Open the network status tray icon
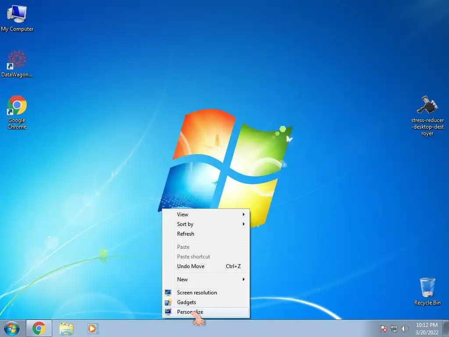Viewport: 449px width, 337px height. click(394, 329)
